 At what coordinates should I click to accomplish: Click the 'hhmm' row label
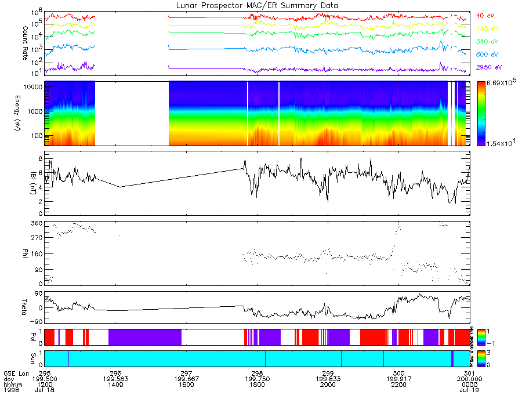13,385
